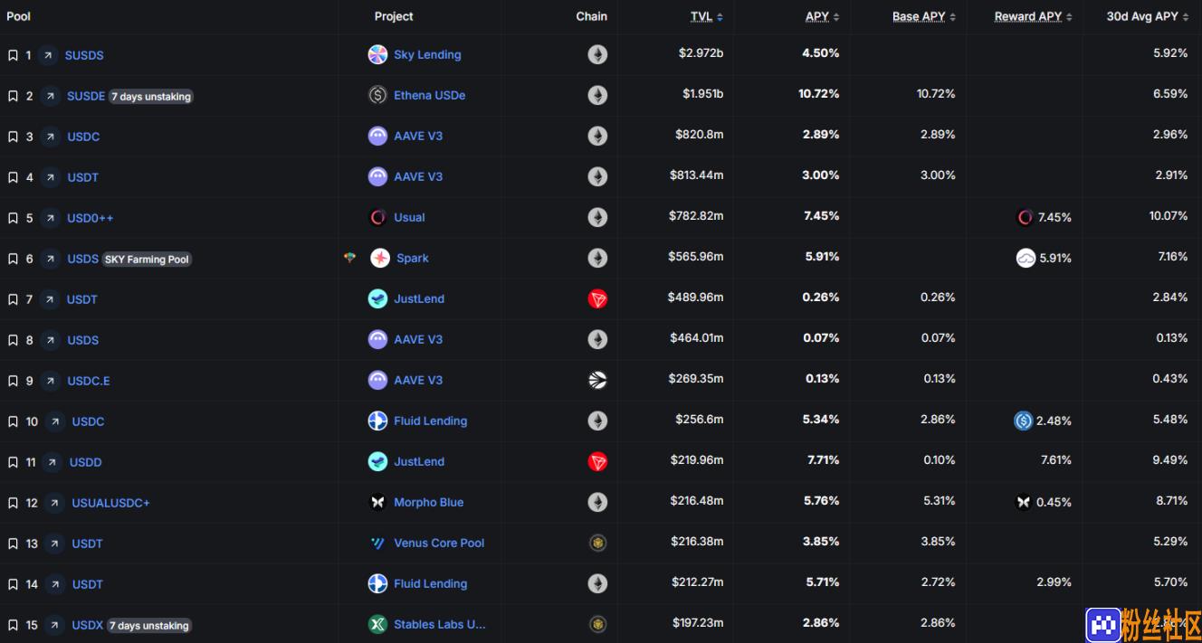Viewport: 1202px width, 643px height.
Task: Click the Usual reward token icon
Action: coord(1025,217)
